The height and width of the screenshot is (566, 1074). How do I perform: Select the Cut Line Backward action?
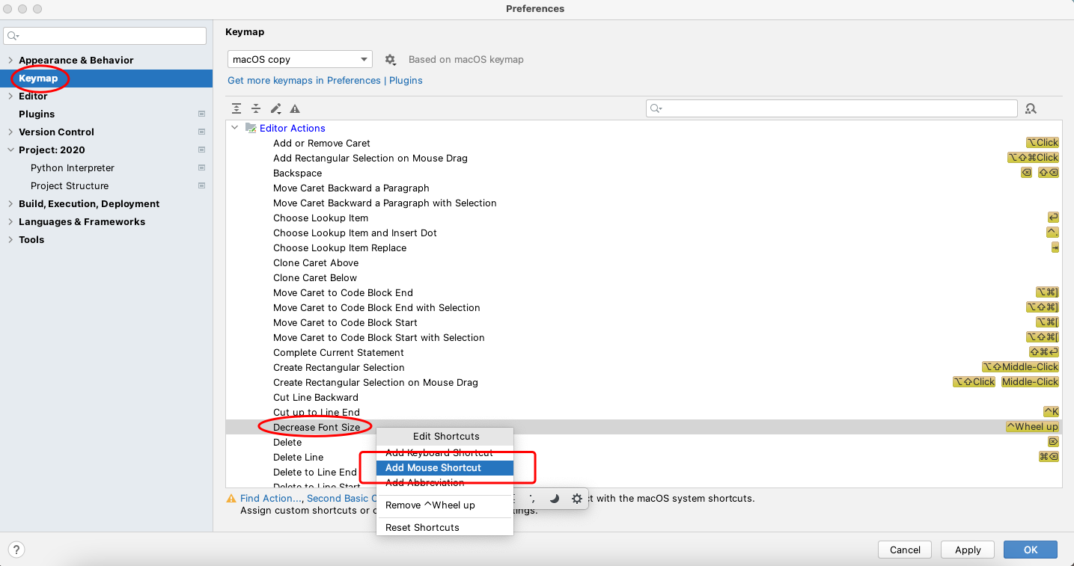(644, 397)
